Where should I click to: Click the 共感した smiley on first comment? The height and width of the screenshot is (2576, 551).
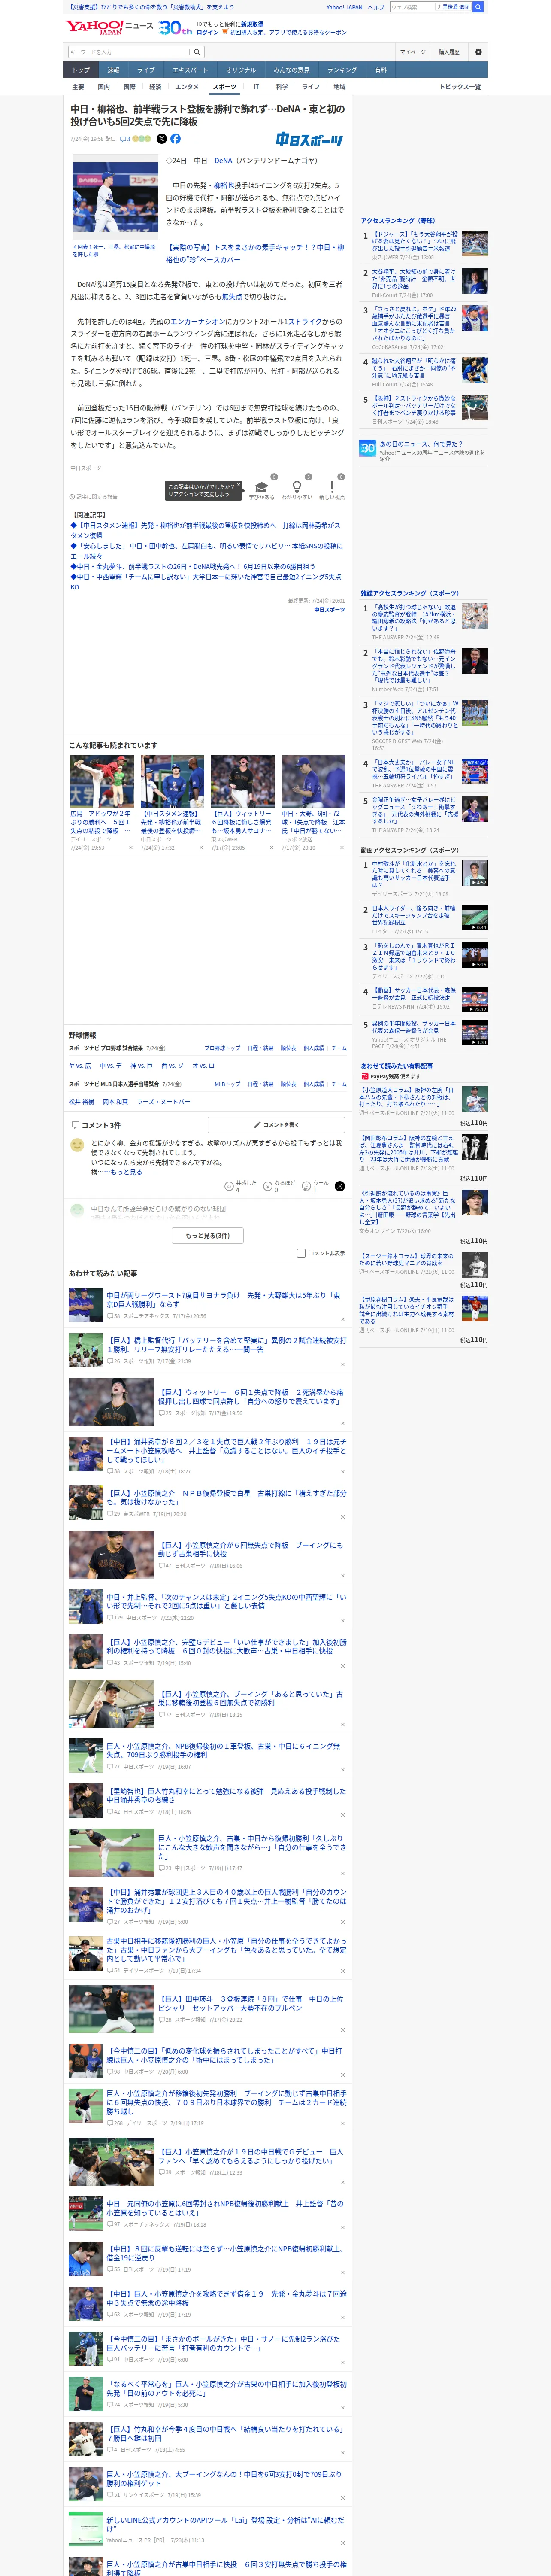point(229,1186)
